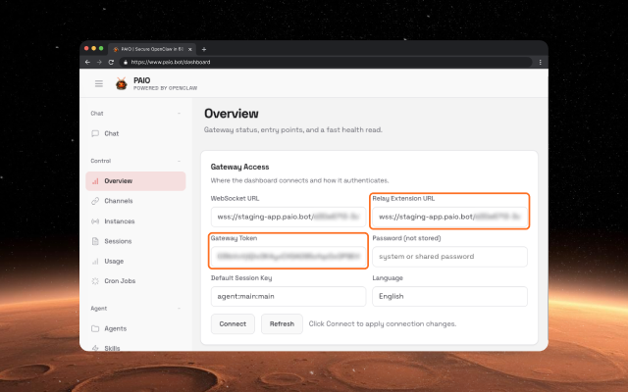The width and height of the screenshot is (628, 392).
Task: Open Agents in the sidebar
Action: point(115,328)
